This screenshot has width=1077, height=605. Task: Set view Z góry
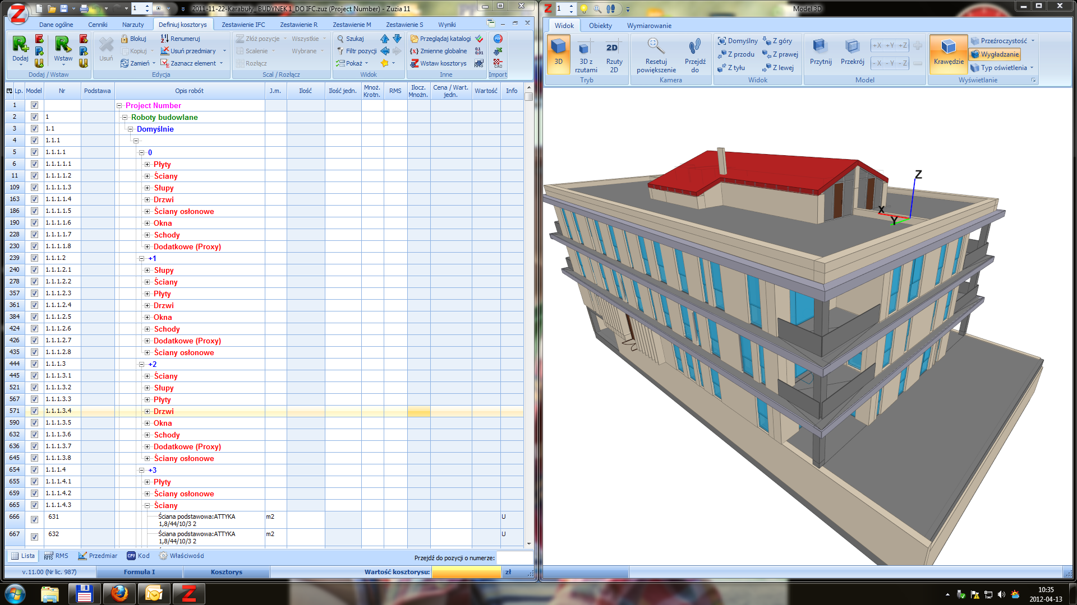(777, 41)
